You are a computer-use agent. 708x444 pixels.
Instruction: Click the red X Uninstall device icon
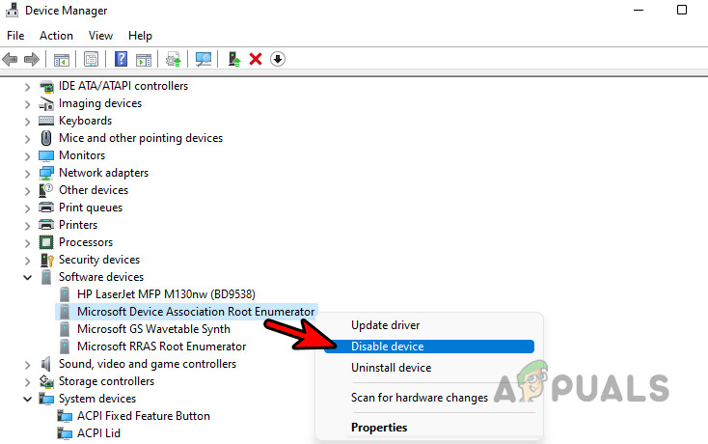tap(256, 59)
